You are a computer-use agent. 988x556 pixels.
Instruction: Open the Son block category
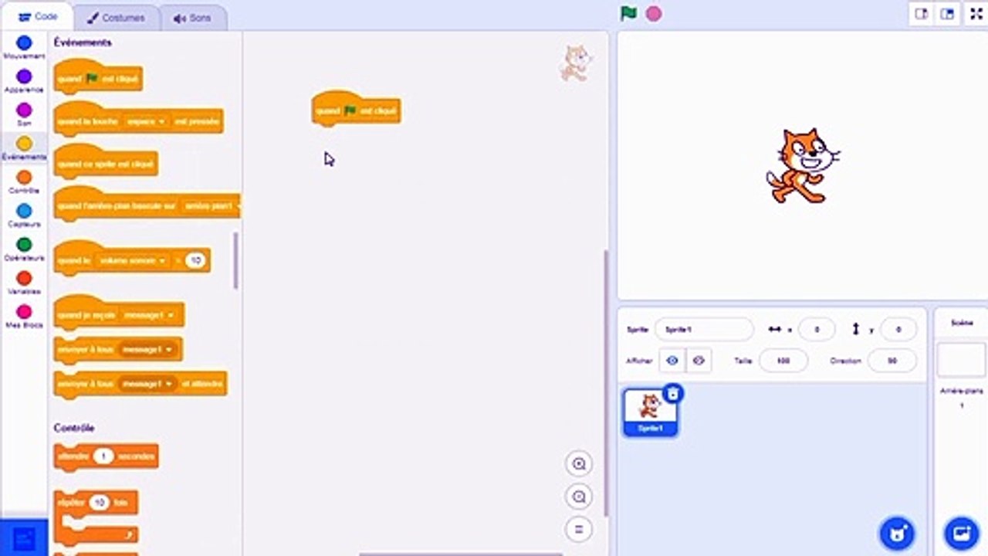(24, 114)
